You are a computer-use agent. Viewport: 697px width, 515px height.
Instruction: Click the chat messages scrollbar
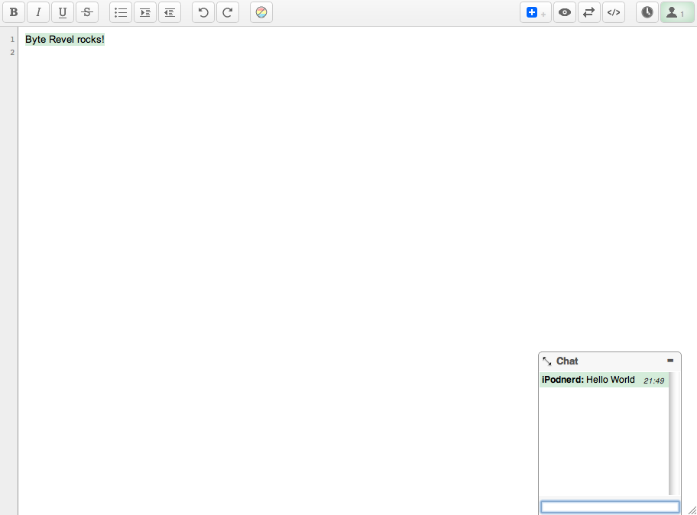[x=674, y=433]
